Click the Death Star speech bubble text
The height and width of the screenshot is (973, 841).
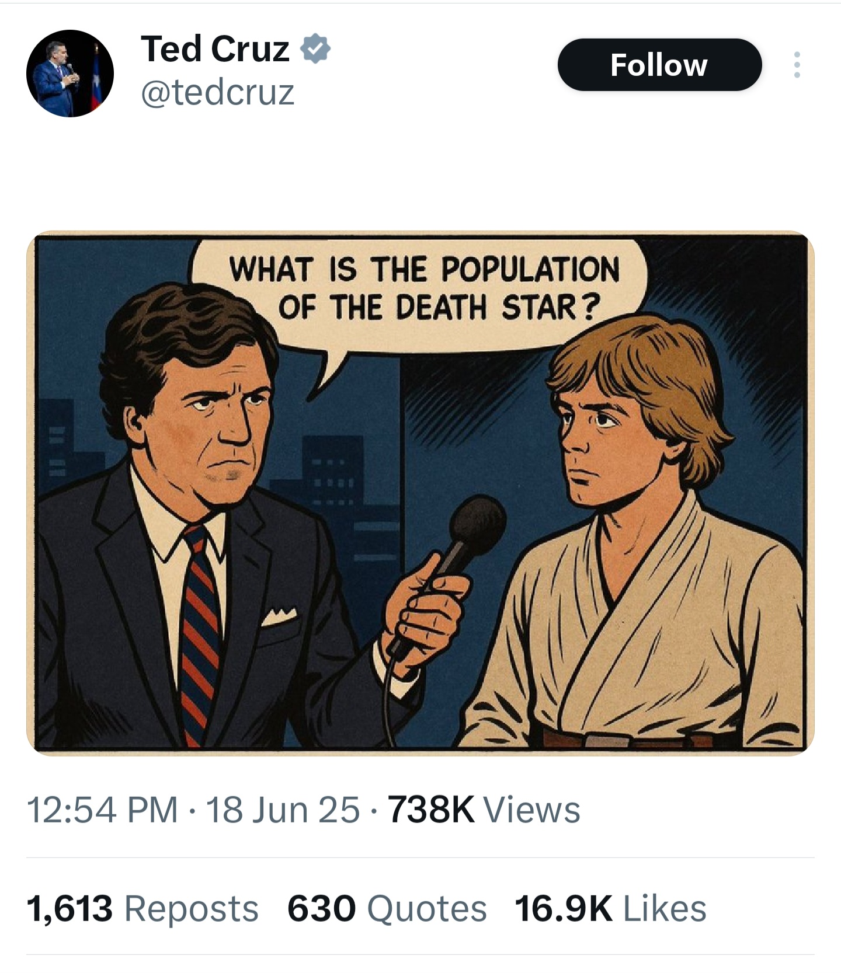coord(425,288)
